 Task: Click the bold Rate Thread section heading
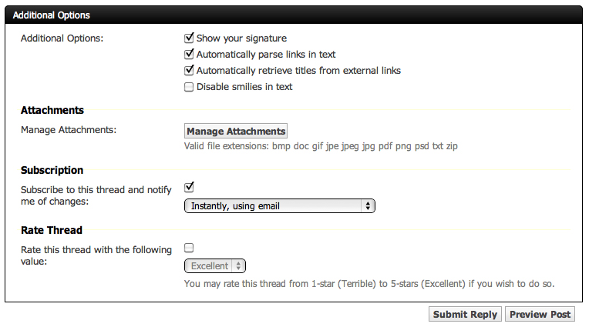pos(52,229)
